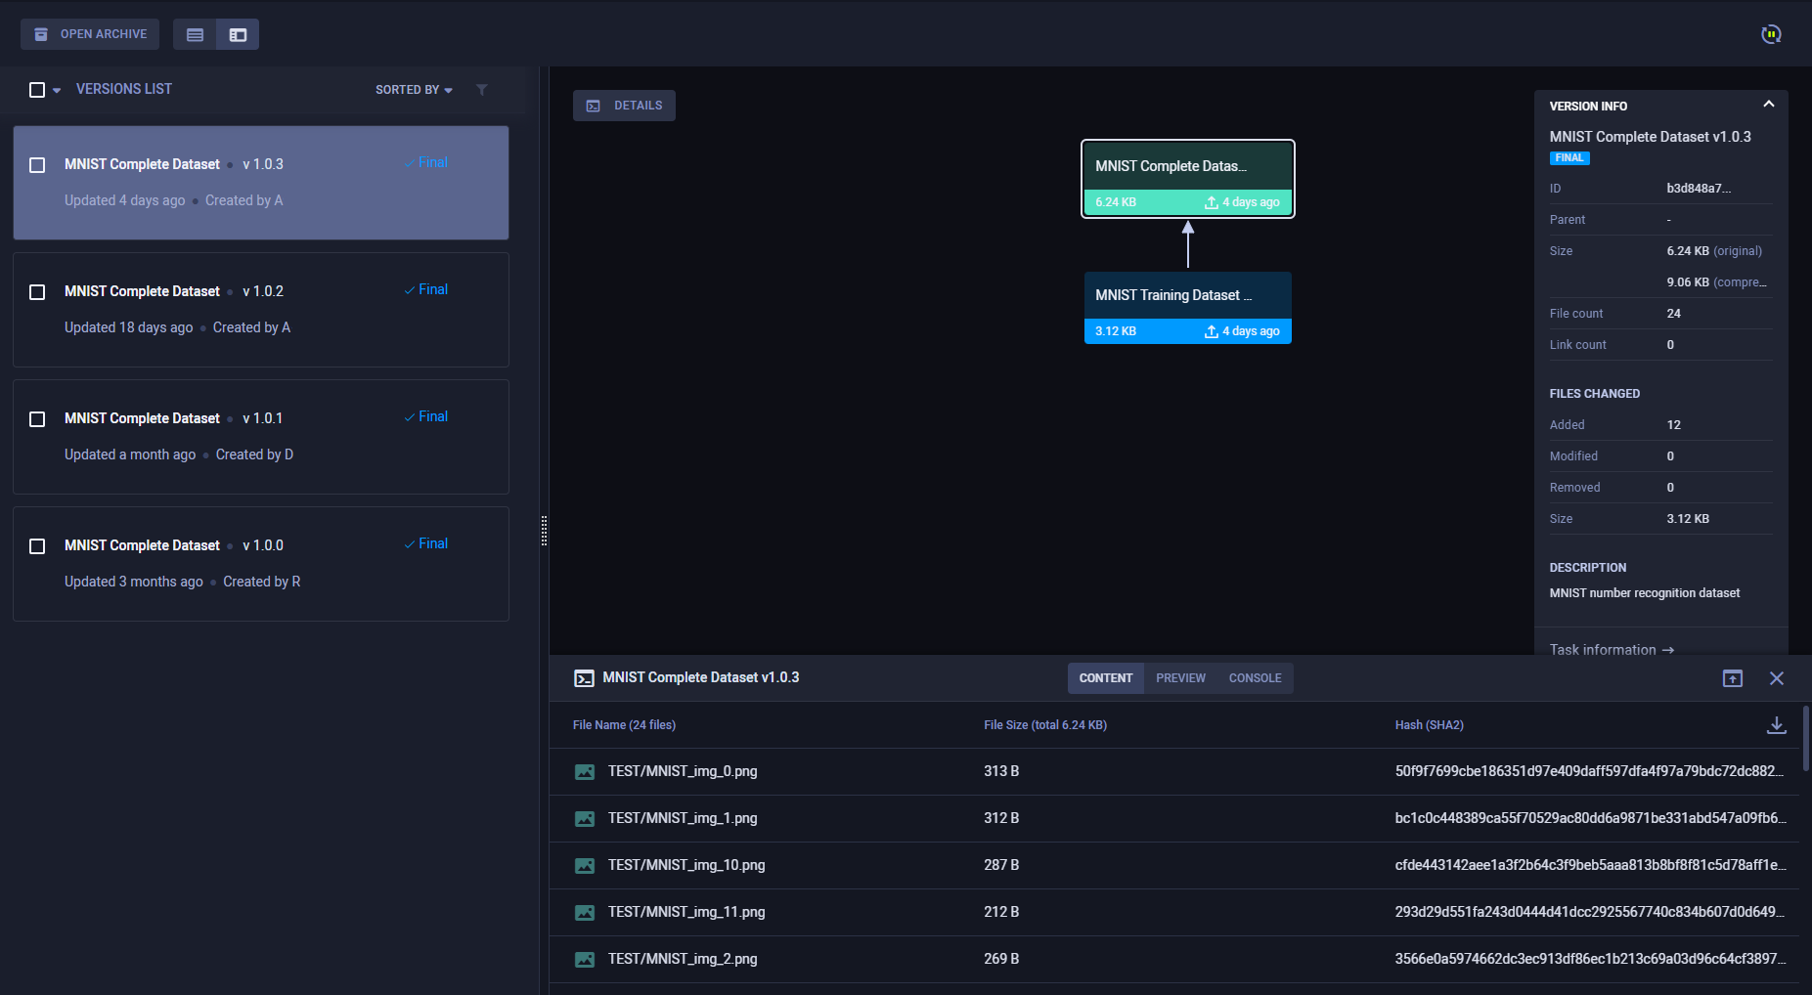This screenshot has width=1812, height=995.
Task: Maximize the content panel with expand icon
Action: pyautogui.click(x=1732, y=678)
